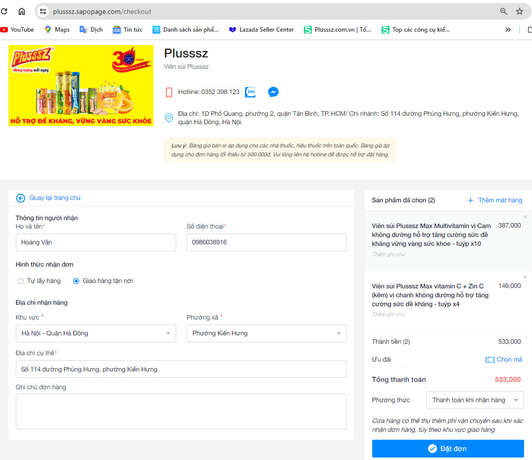Image resolution: width=532 pixels, height=460 pixels.
Task: Open the Plusssz.com.vn bookmark
Action: (338, 30)
